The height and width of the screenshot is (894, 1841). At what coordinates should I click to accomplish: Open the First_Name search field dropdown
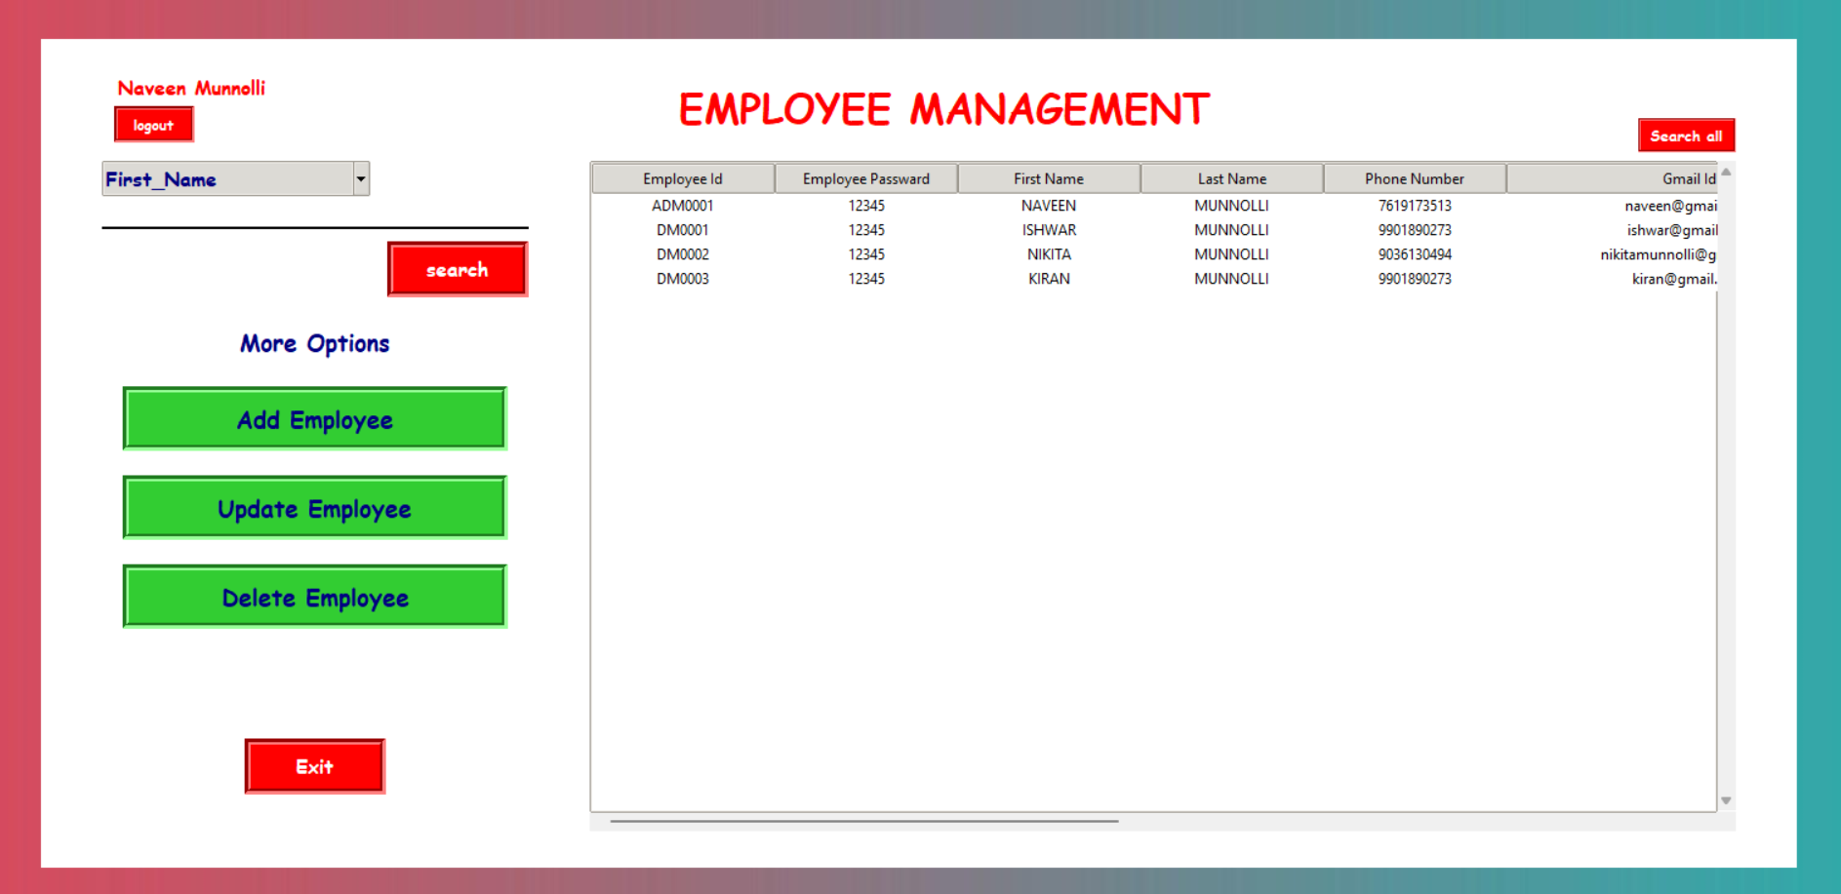pyautogui.click(x=361, y=178)
